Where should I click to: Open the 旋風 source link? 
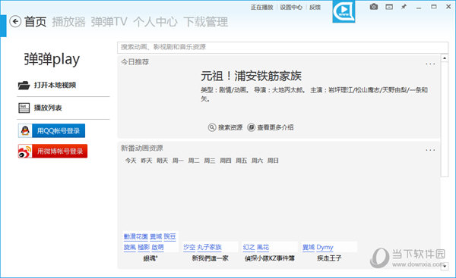tap(130, 247)
